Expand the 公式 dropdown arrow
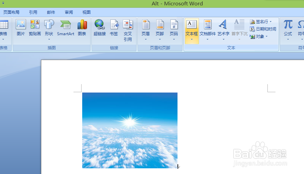Viewport: 304px width, 174px height. (x=288, y=40)
